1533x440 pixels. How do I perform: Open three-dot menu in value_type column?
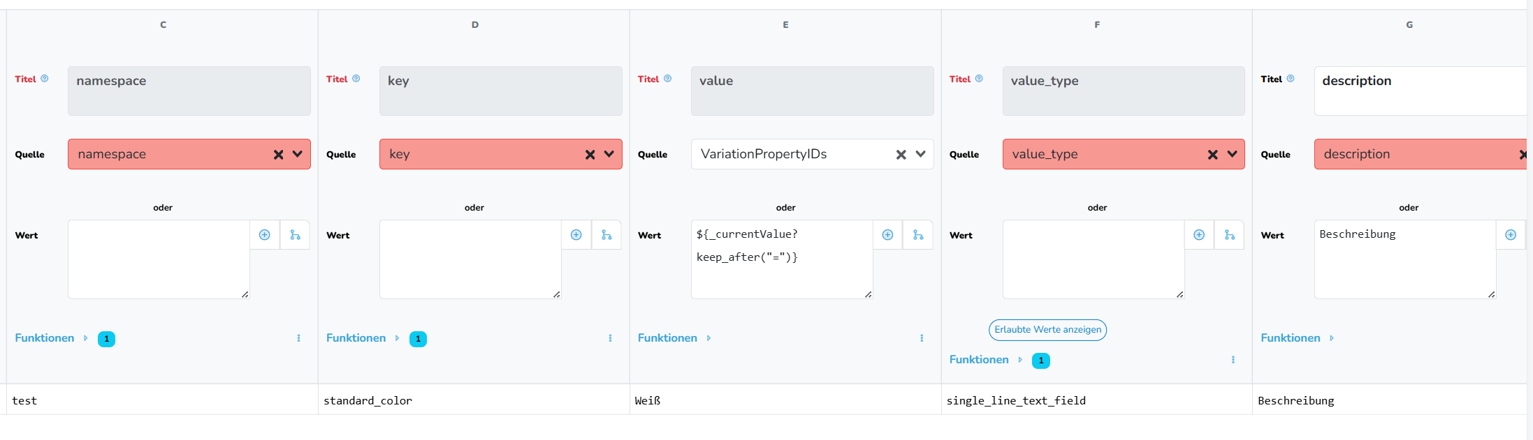(x=1233, y=360)
